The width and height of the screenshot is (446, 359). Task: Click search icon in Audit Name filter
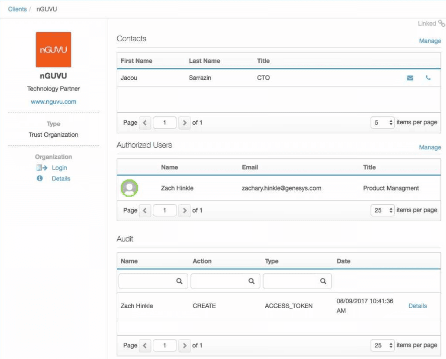179,282
